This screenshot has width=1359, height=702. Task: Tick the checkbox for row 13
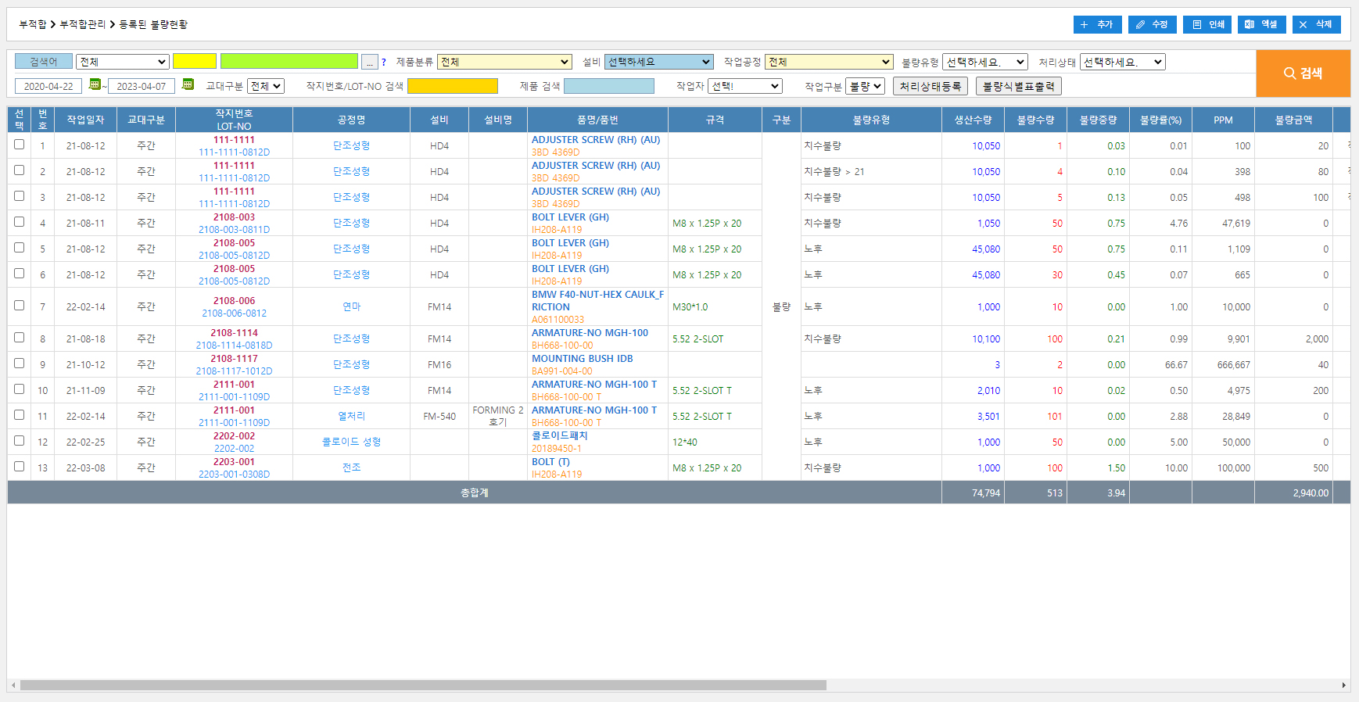click(x=20, y=467)
